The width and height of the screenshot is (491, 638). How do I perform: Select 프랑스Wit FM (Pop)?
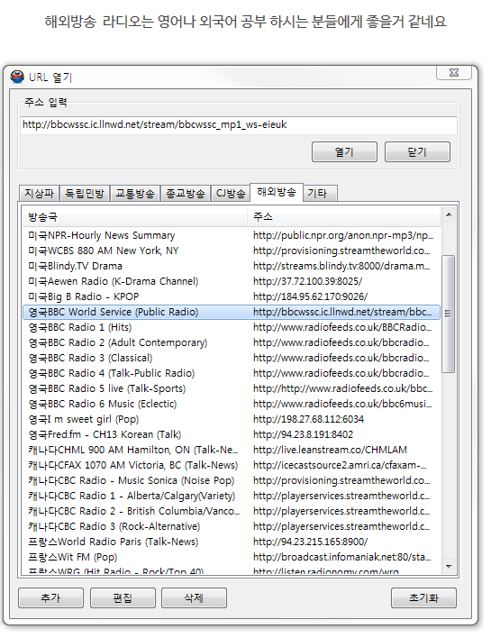[232, 558]
